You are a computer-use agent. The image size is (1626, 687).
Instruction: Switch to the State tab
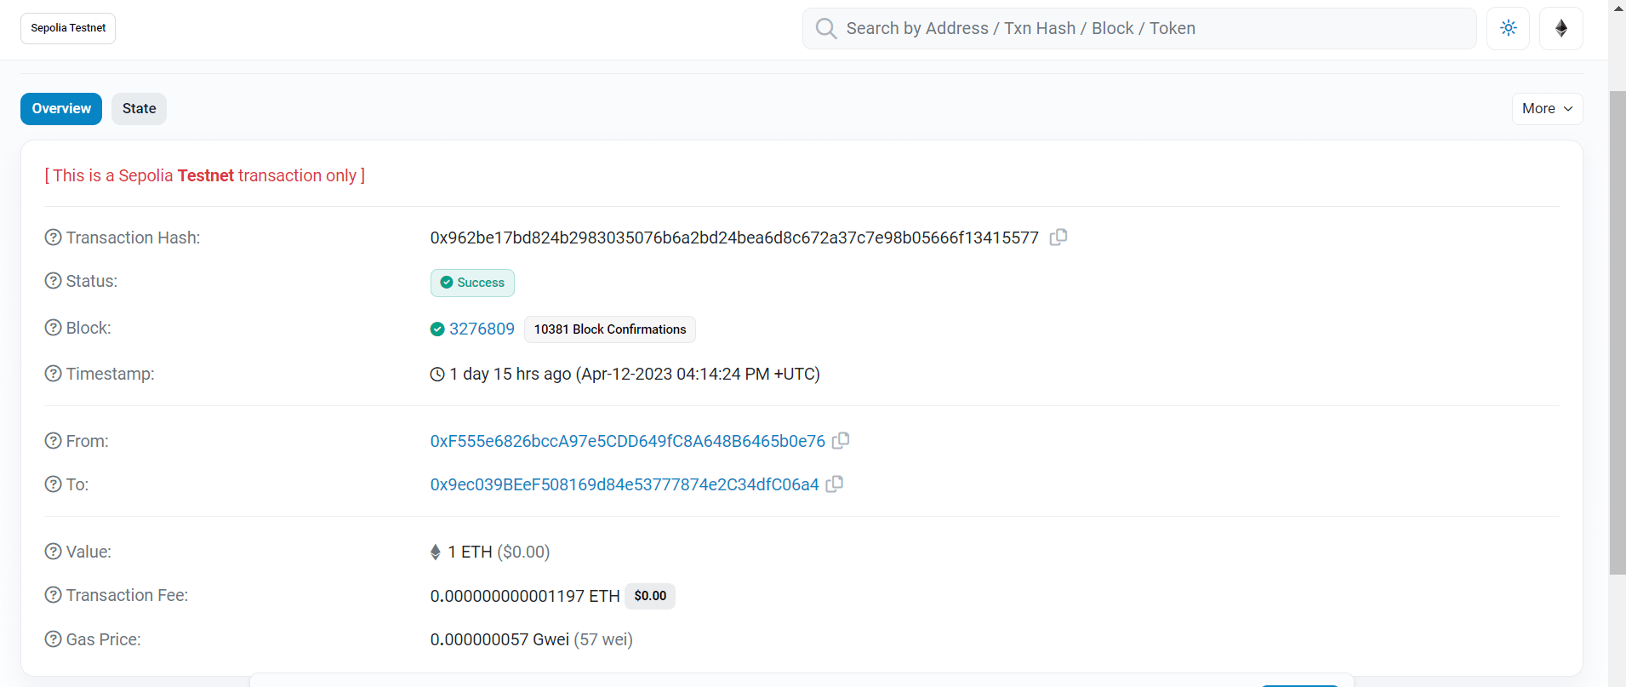[x=139, y=109]
